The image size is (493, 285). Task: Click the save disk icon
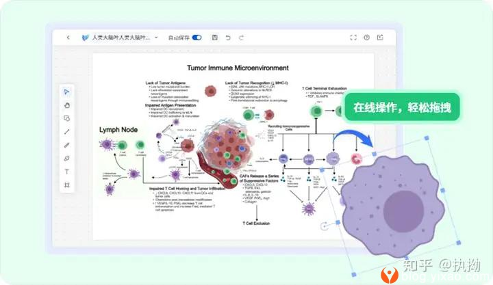point(215,38)
